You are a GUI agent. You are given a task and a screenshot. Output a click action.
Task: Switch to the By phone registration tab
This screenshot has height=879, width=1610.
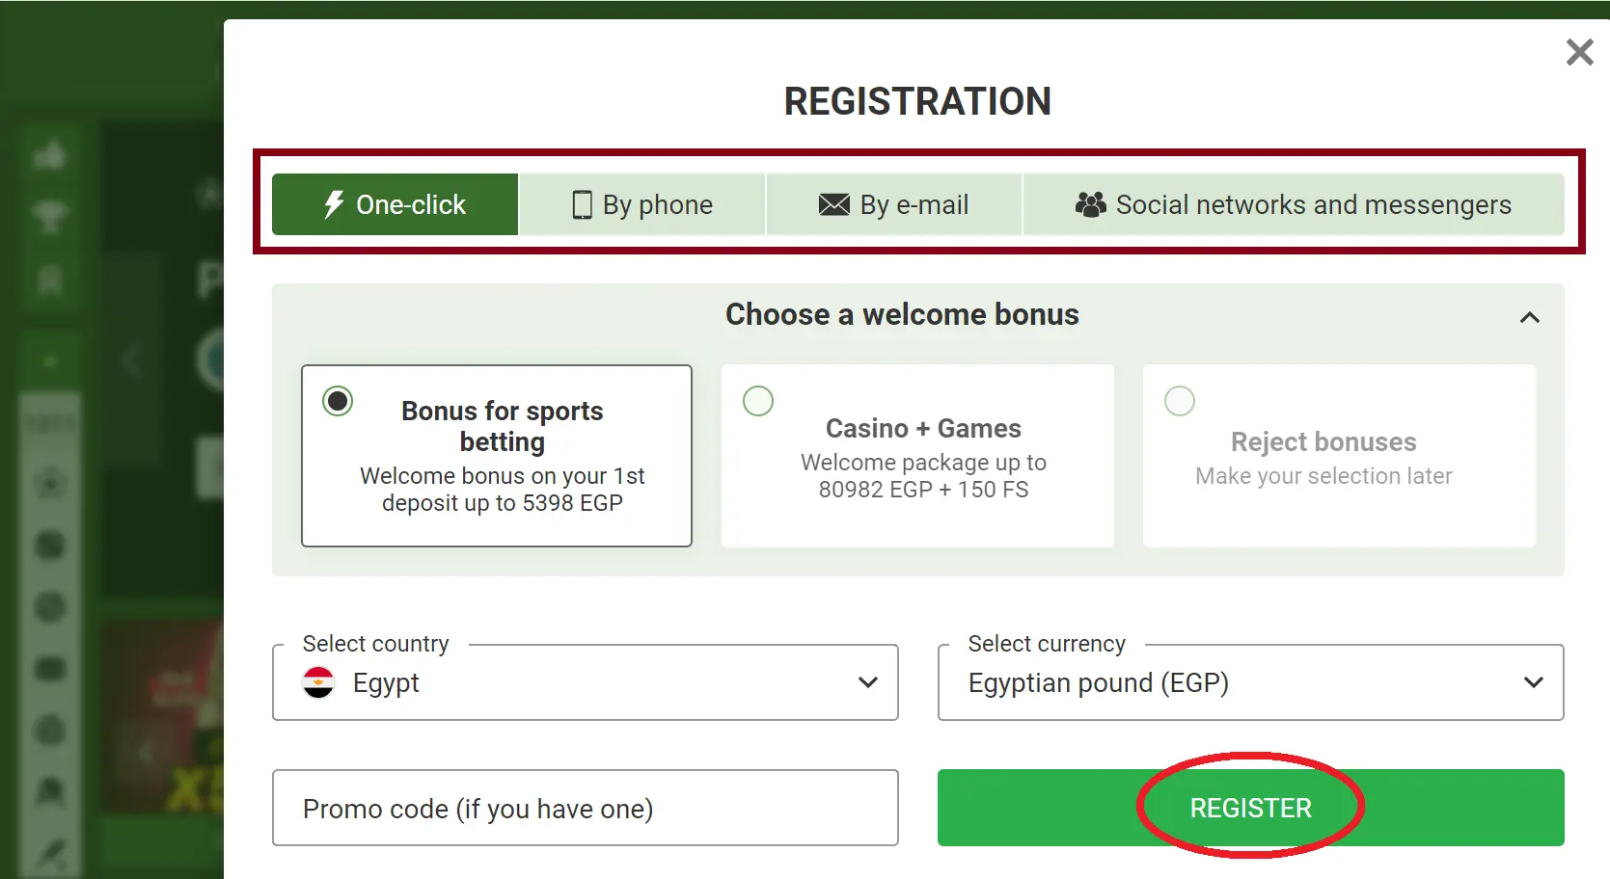coord(641,204)
